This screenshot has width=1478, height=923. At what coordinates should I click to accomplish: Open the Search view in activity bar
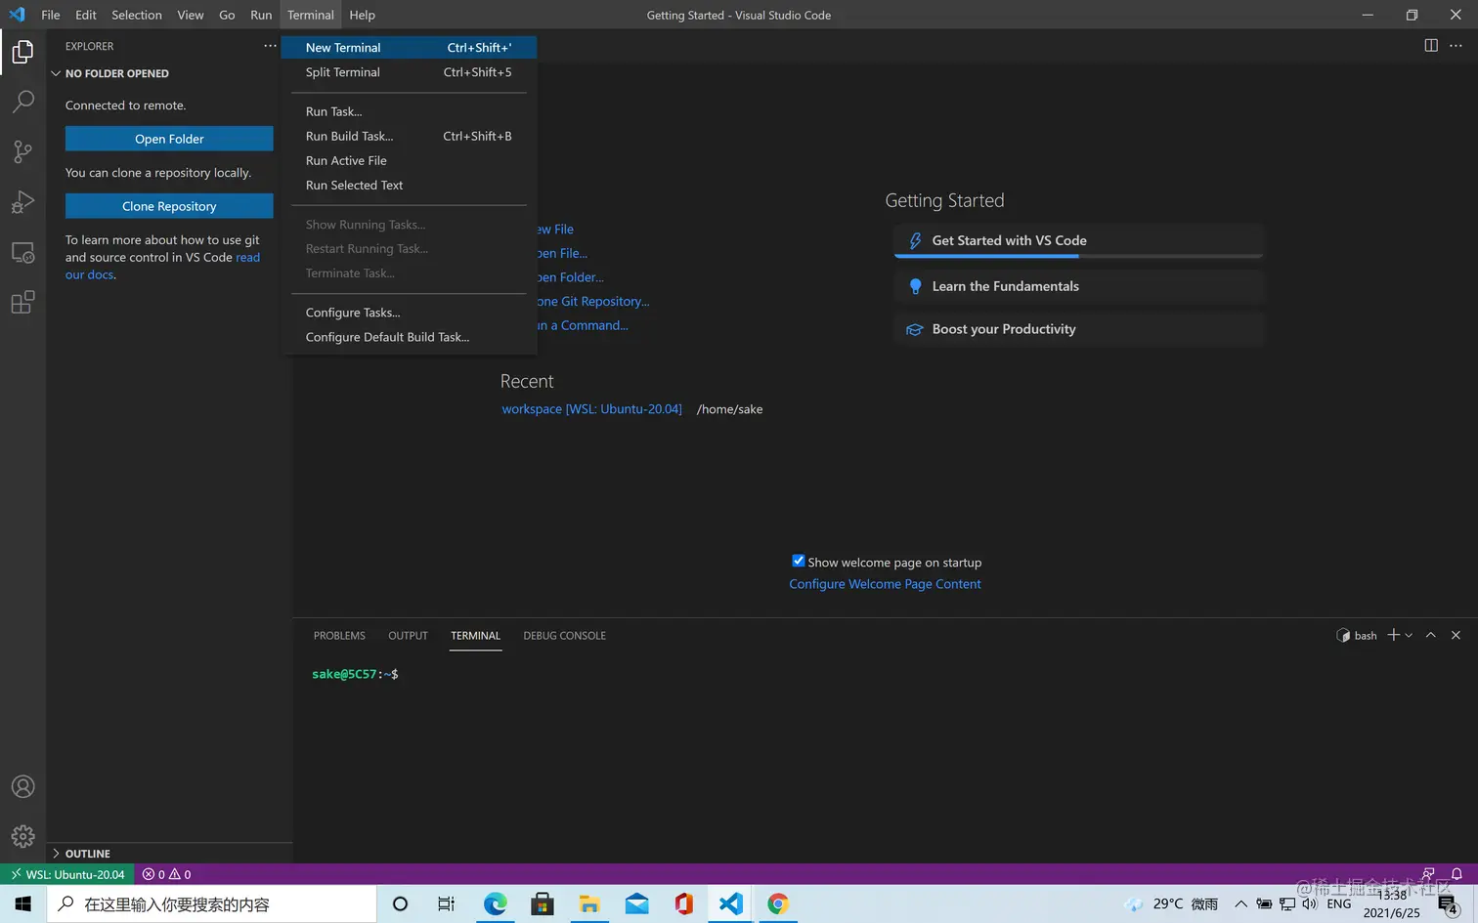[22, 102]
